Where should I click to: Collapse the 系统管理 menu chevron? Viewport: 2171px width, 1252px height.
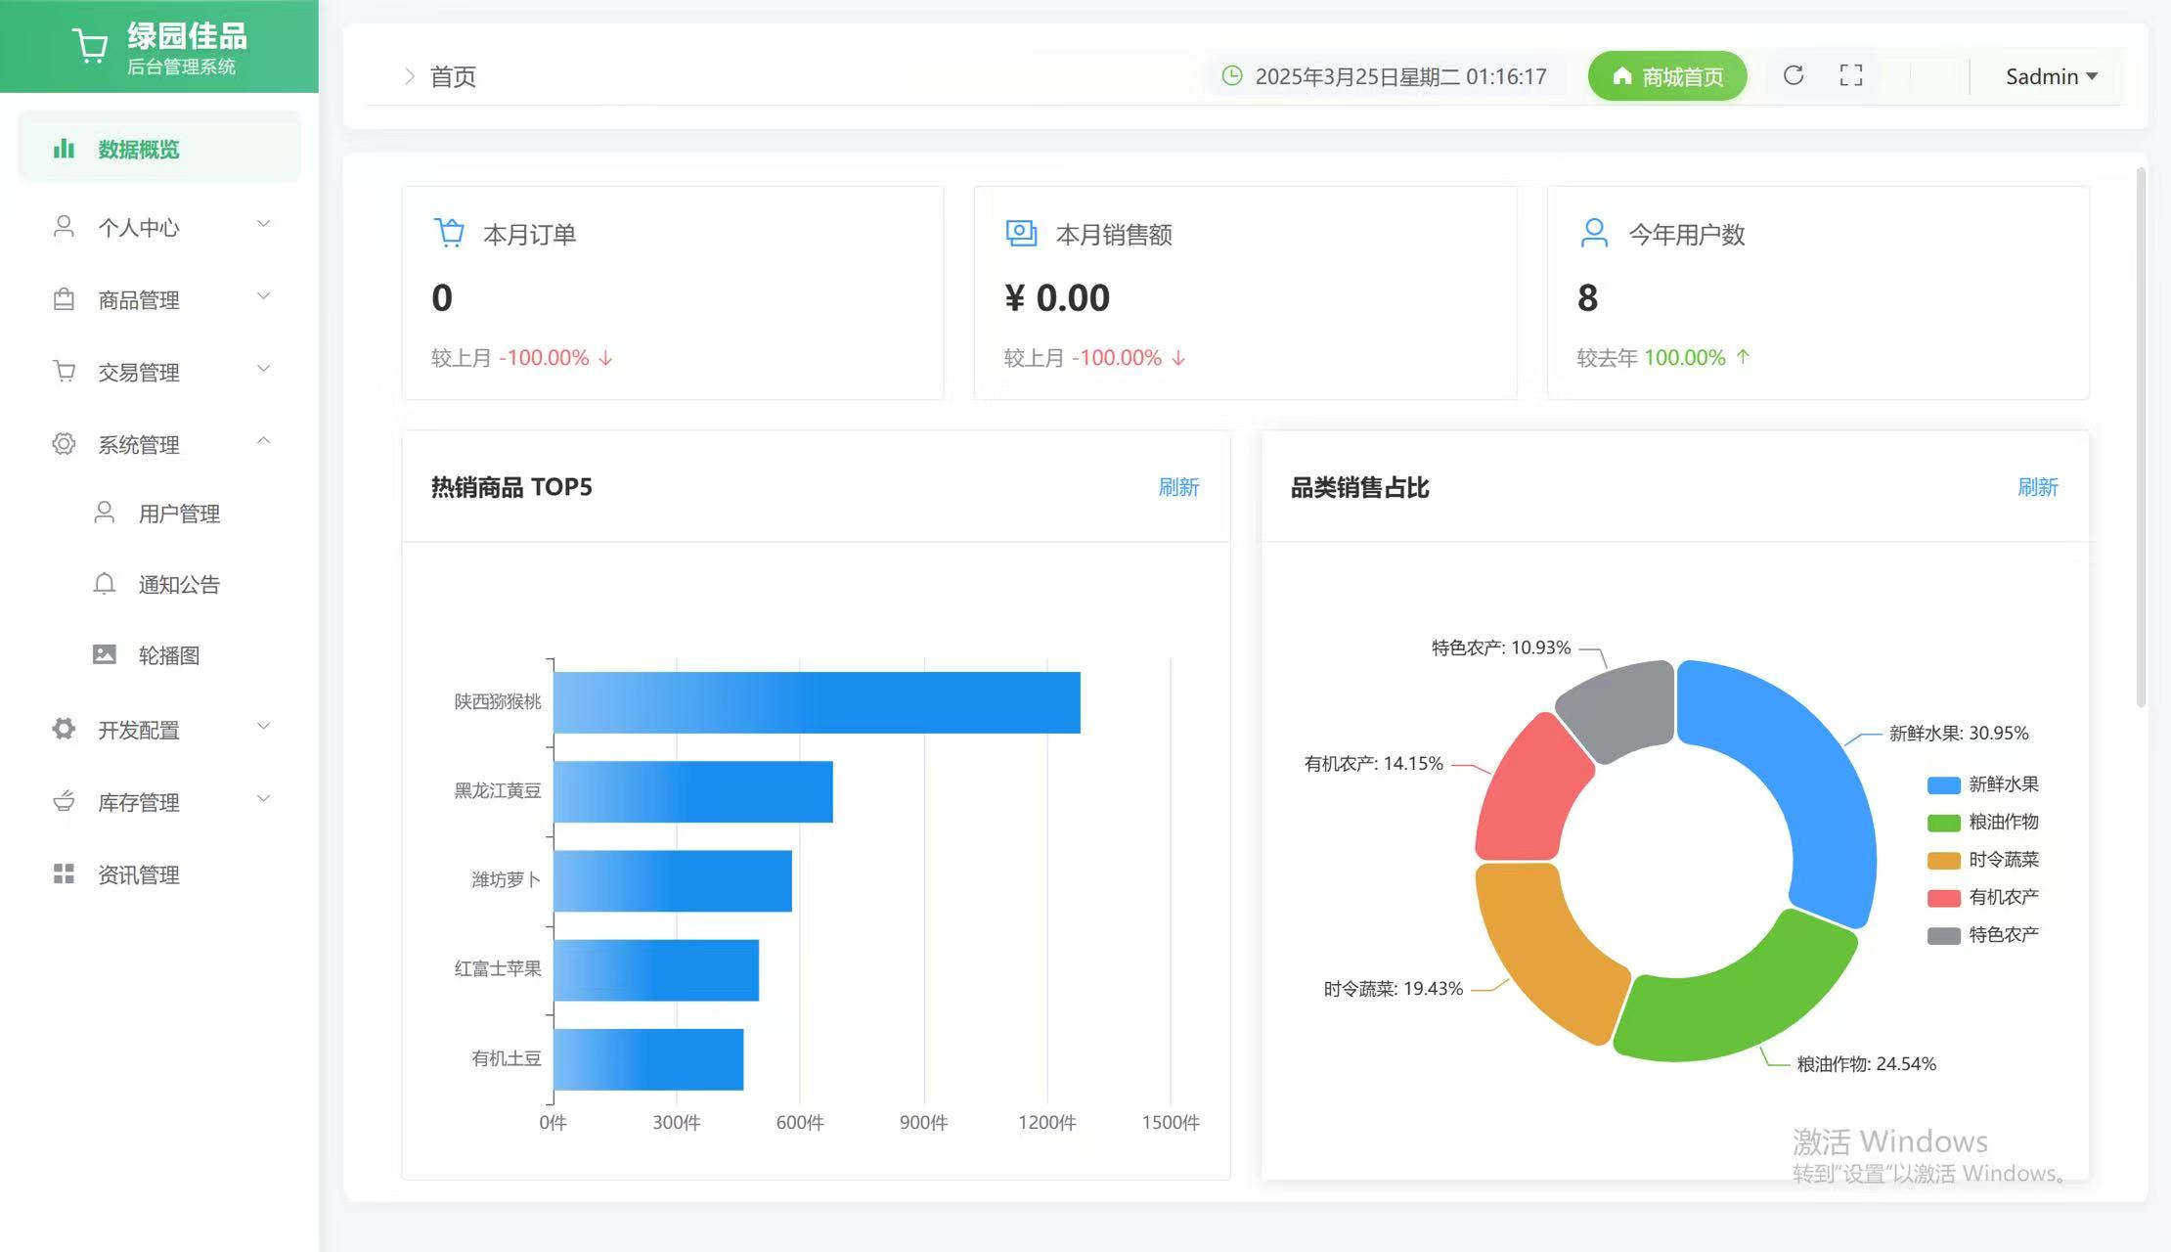263,441
